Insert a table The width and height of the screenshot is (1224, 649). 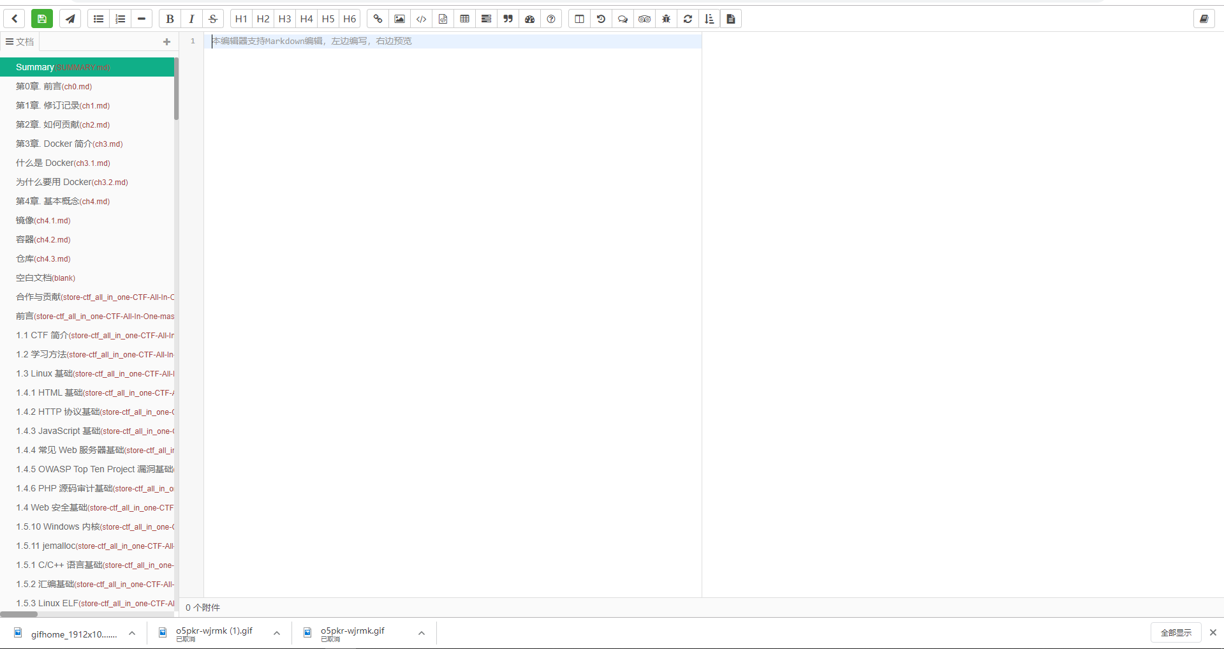[x=464, y=19]
